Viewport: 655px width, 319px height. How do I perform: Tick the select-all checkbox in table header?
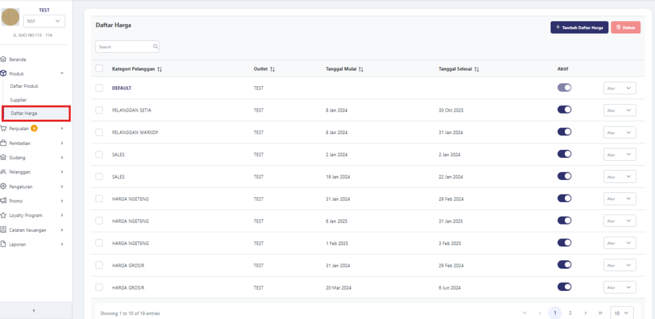point(99,69)
